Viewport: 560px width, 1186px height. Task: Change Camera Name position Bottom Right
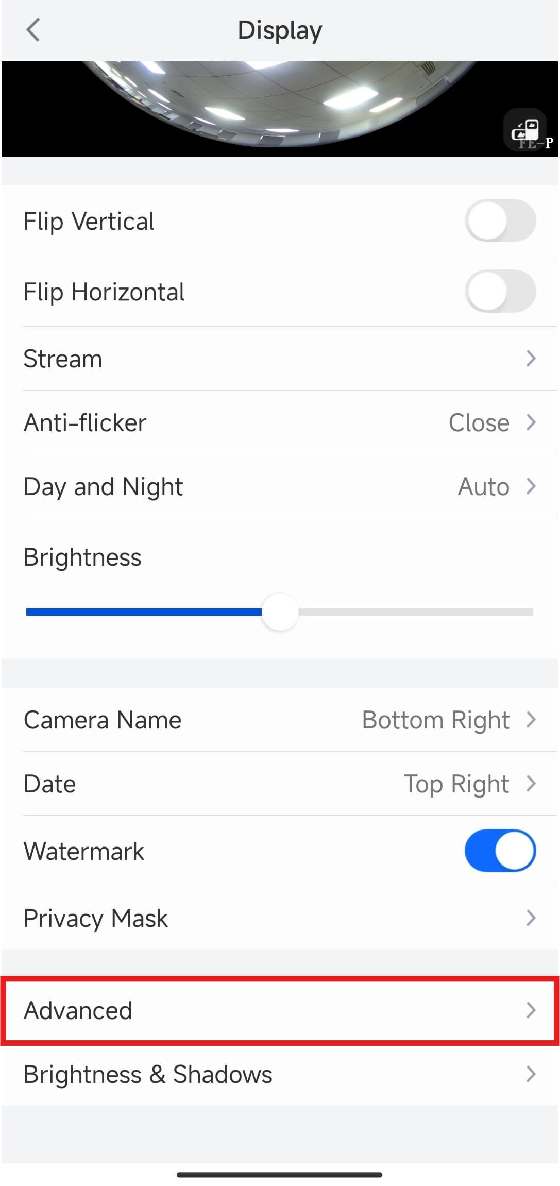[x=435, y=720]
